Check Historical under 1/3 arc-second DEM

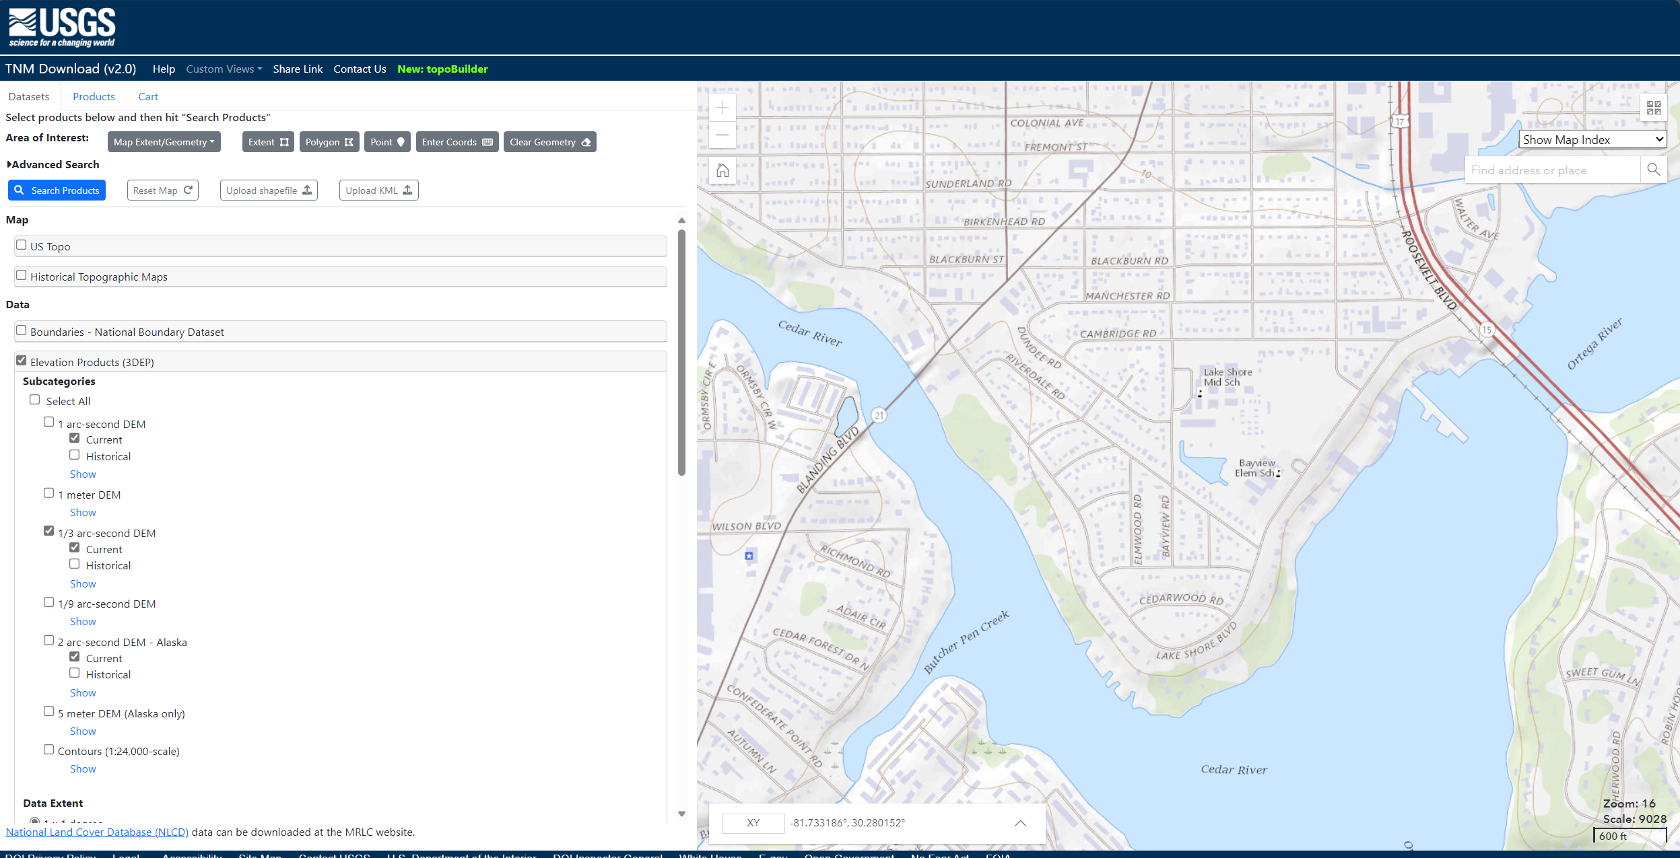pos(75,564)
